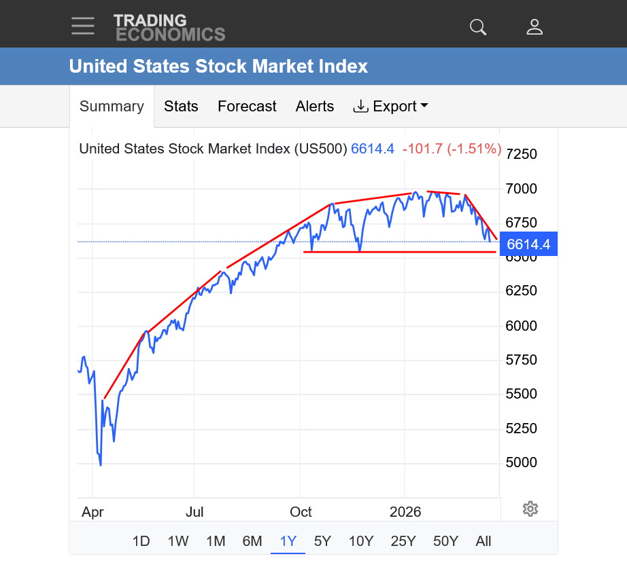The image size is (627, 567).
Task: Show All historical data
Action: pyautogui.click(x=484, y=541)
